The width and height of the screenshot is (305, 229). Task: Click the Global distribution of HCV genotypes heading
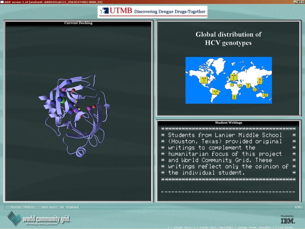228,38
